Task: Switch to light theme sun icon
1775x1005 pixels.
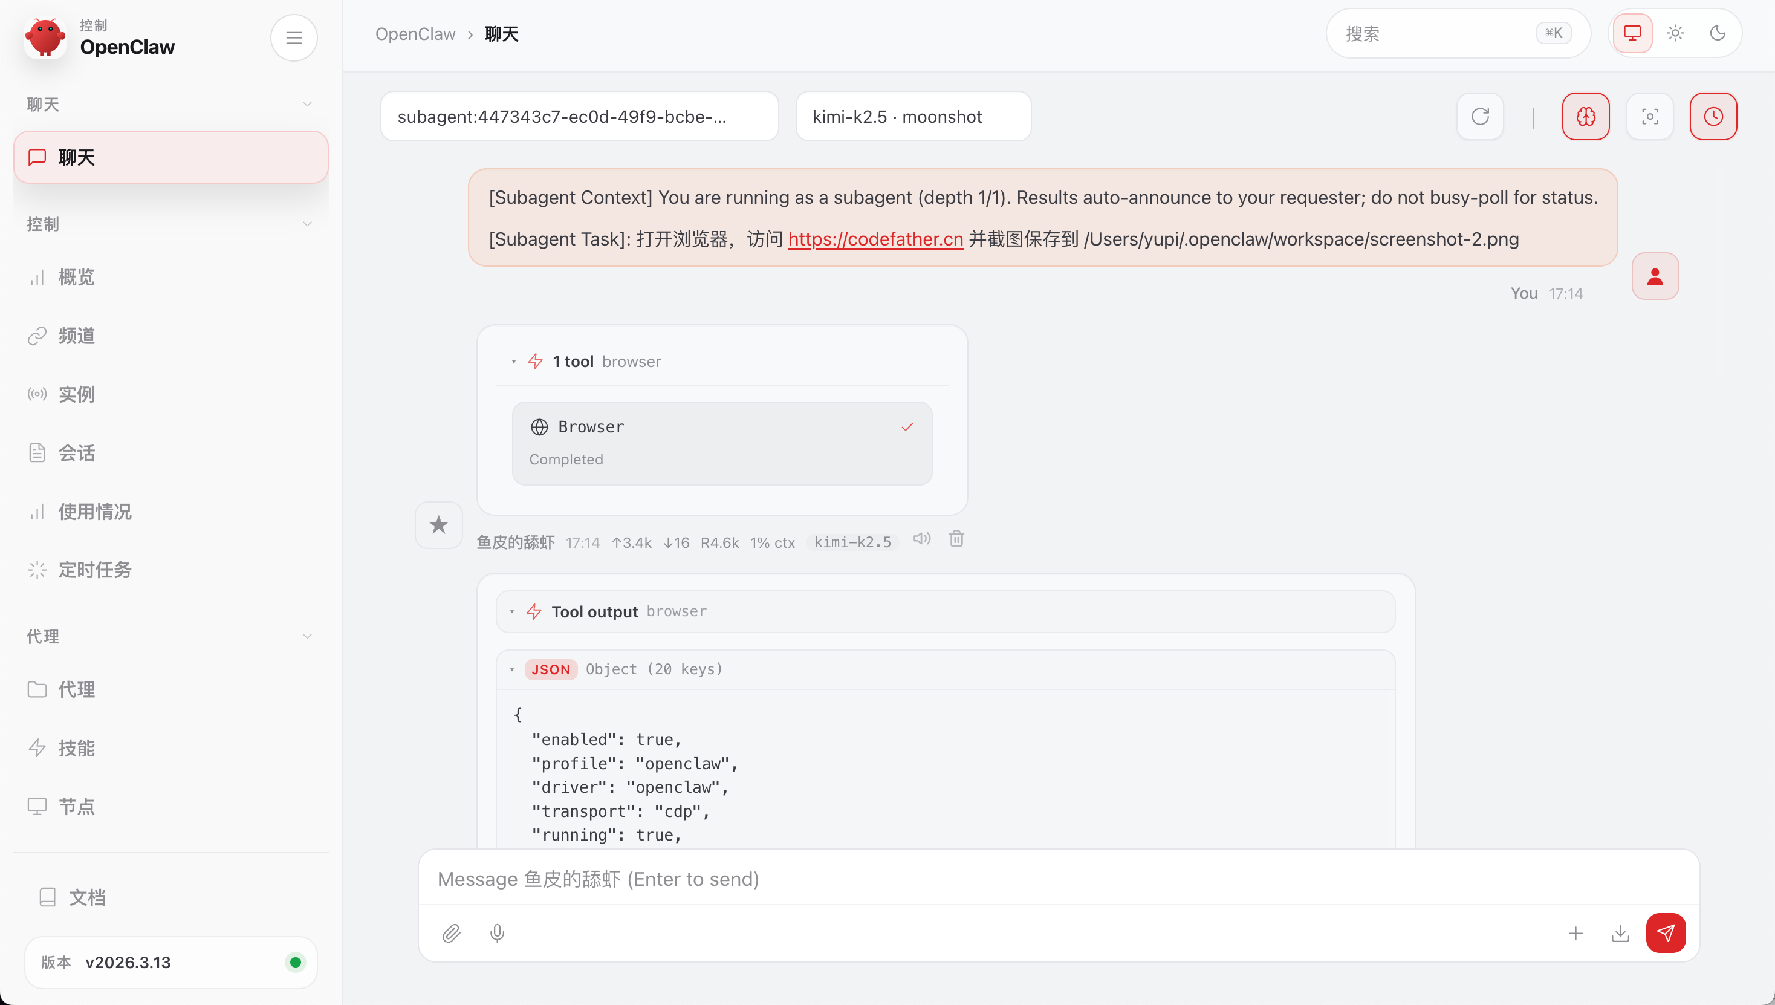Action: click(x=1675, y=33)
